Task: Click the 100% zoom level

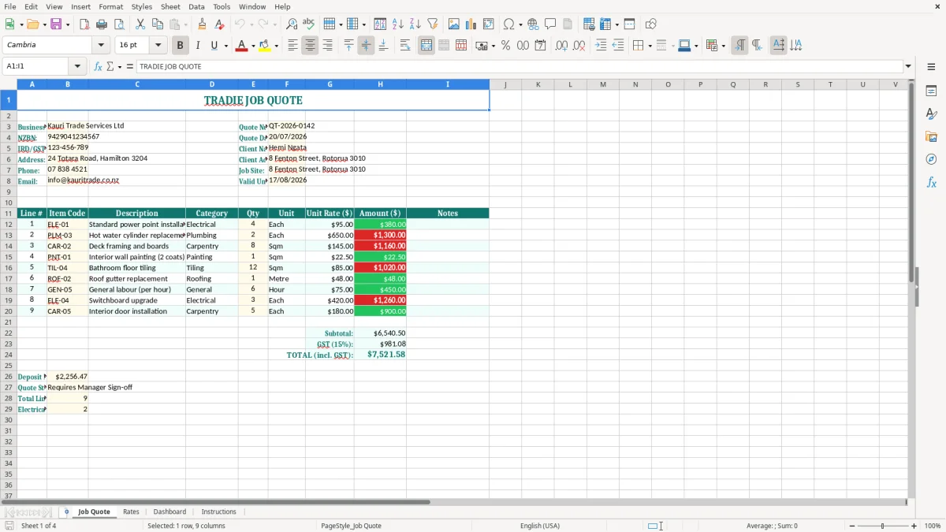Action: (933, 526)
